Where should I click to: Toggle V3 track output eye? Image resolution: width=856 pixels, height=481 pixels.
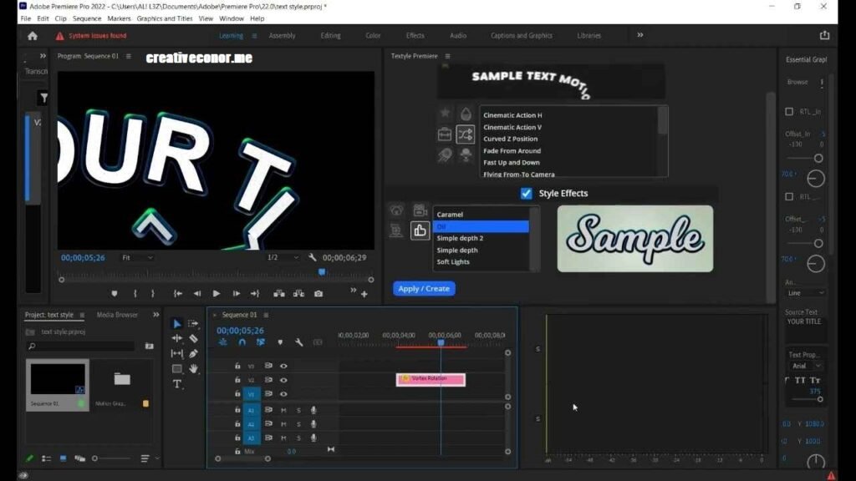coord(283,366)
